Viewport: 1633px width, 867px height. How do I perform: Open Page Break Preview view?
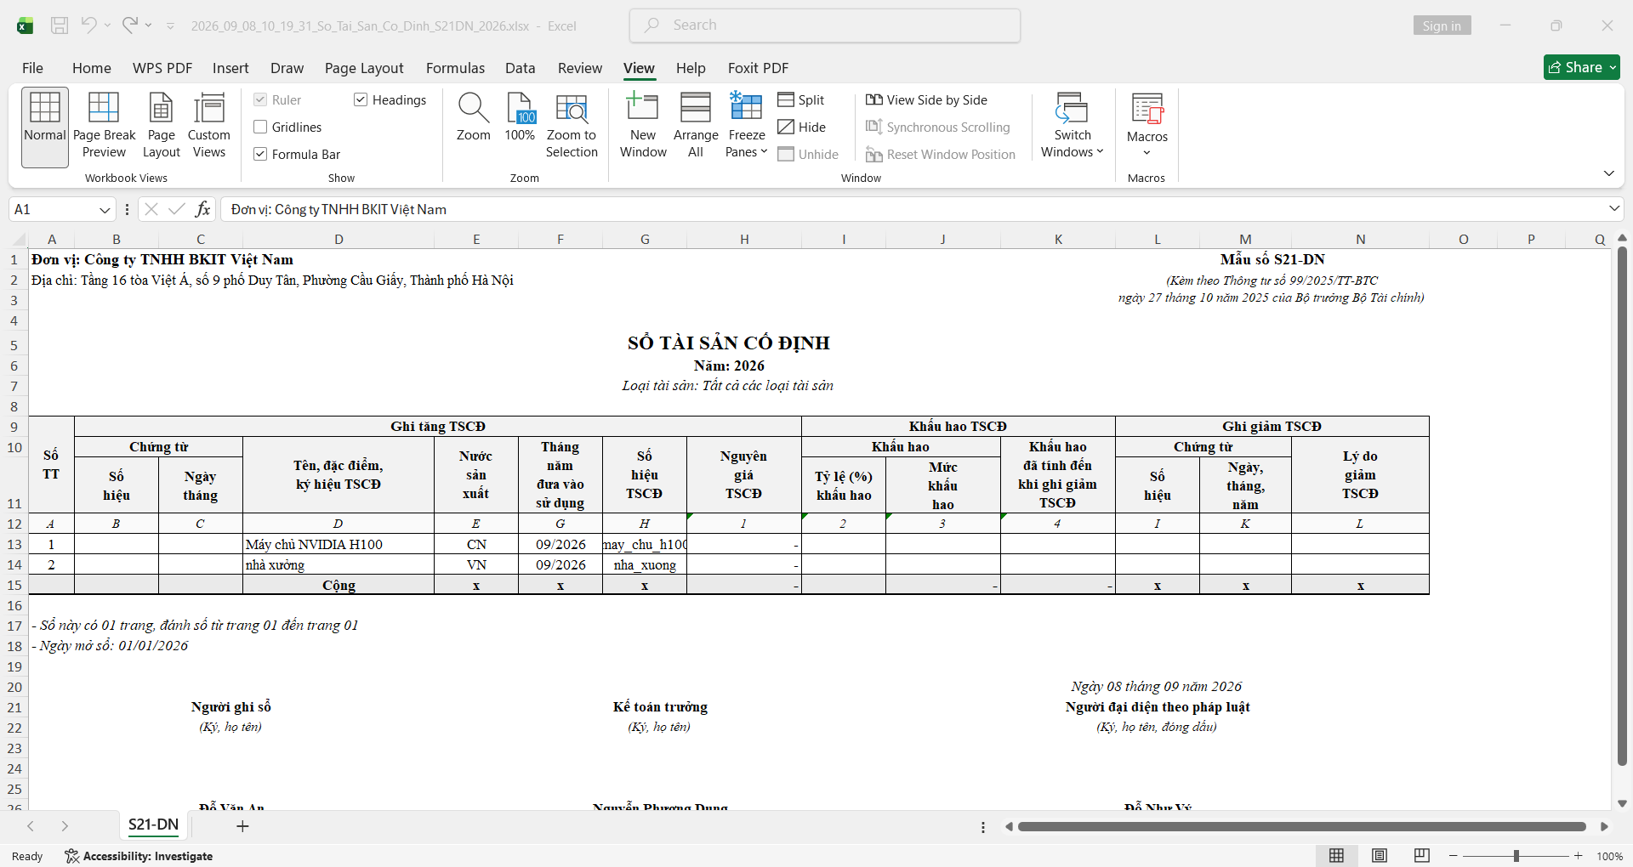(104, 127)
